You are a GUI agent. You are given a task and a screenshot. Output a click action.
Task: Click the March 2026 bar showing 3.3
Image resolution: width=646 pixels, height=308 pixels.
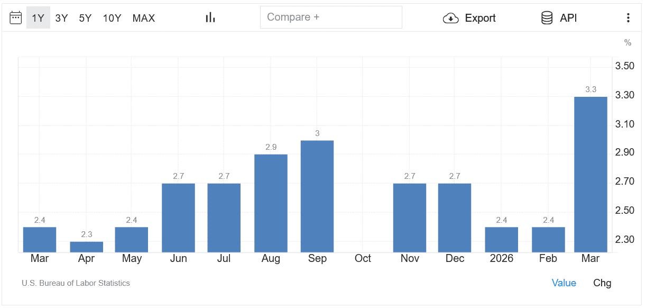click(x=590, y=175)
